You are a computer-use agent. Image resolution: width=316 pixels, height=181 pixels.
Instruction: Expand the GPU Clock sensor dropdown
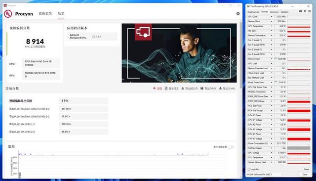click(x=271, y=17)
